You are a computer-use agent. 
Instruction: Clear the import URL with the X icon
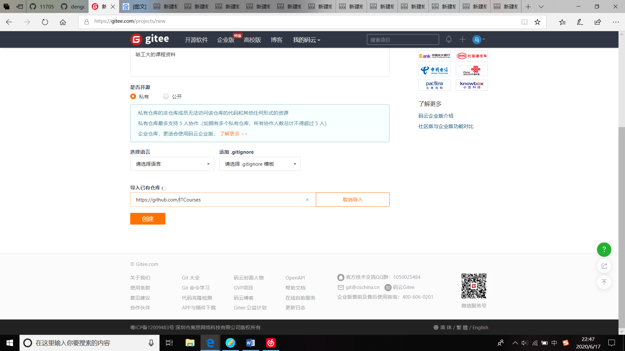coord(307,200)
